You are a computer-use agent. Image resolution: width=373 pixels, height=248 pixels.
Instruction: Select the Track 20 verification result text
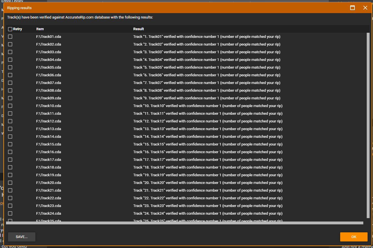pyautogui.click(x=208, y=183)
